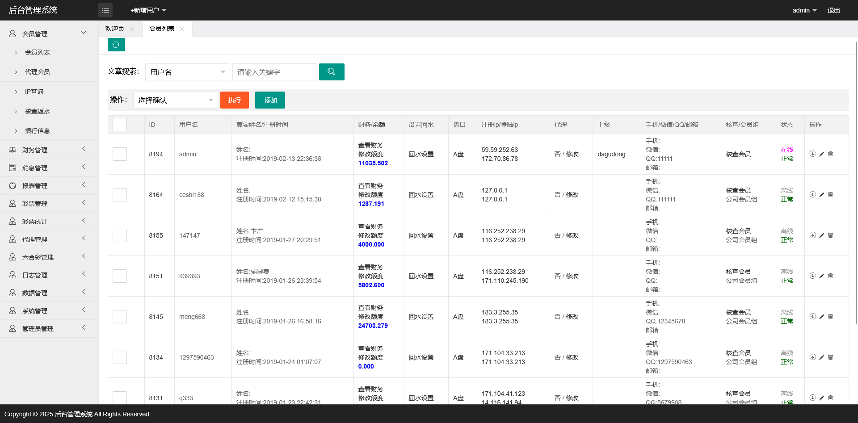This screenshot has height=423, width=858.
Task: Click the edit pencil icon for admin
Action: pyautogui.click(x=821, y=154)
